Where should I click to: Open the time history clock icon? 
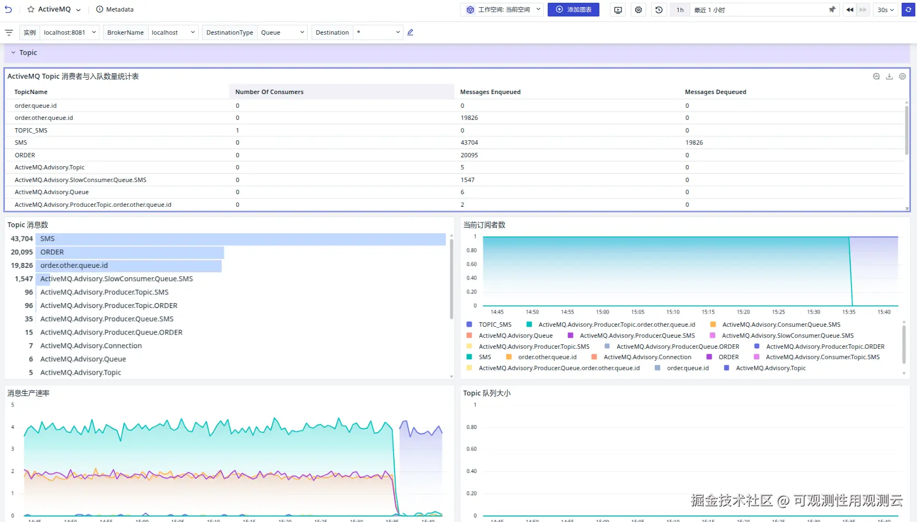tap(659, 10)
